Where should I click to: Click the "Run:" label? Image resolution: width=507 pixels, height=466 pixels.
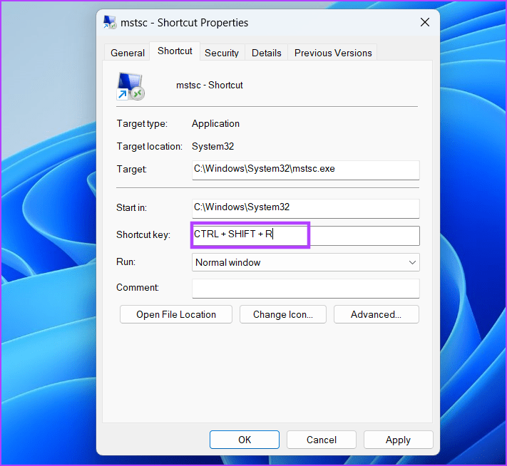(x=126, y=262)
